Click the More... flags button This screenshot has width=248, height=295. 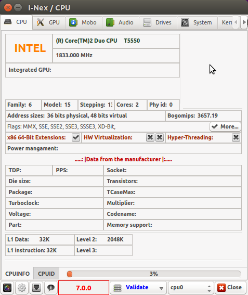click(225, 126)
